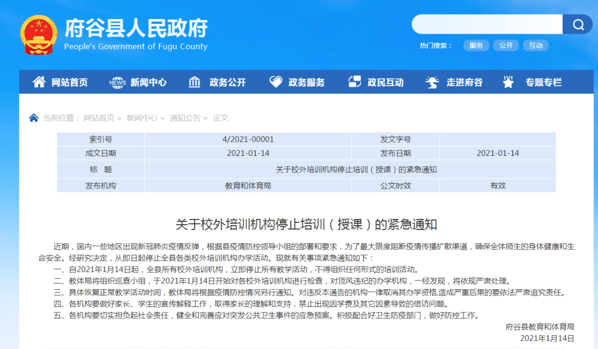598x349 pixels.
Task: Click the crown icon beside 专题专栏
Action: coord(508,82)
